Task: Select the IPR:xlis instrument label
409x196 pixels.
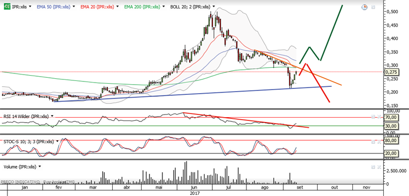Action: [x=20, y=7]
